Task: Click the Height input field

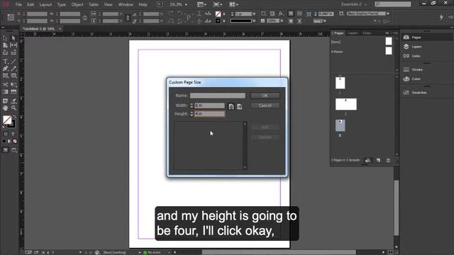Action: point(210,114)
